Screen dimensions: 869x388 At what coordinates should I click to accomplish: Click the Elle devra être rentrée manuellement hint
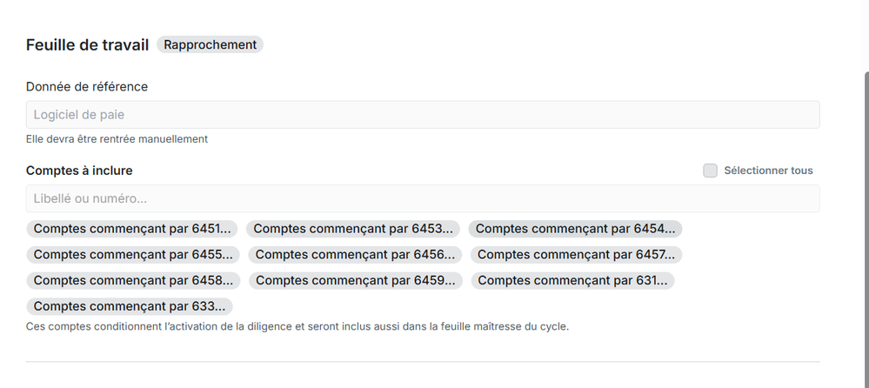[117, 138]
